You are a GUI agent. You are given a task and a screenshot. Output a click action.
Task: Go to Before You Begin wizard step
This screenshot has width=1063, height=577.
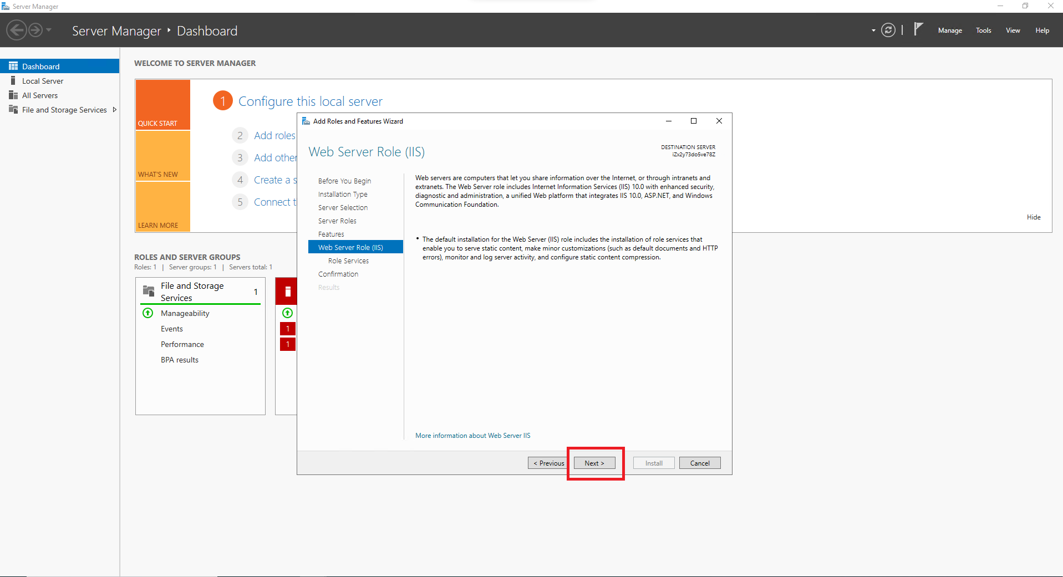[x=344, y=181]
